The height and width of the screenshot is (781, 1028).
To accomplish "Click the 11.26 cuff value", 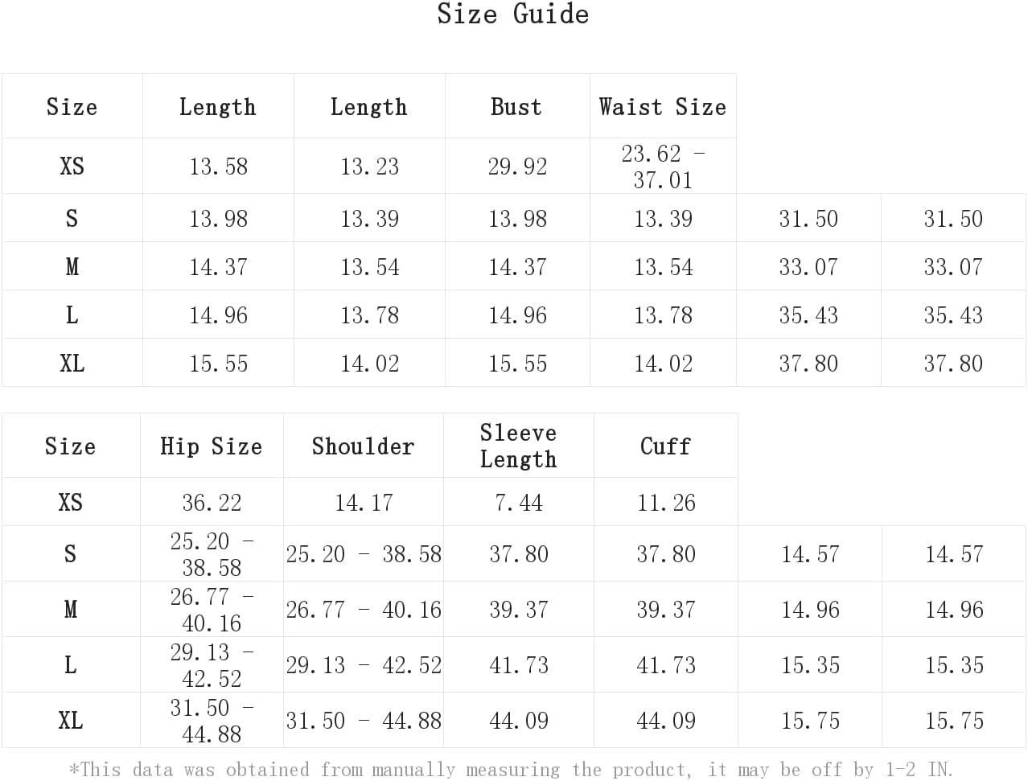I will pos(666,502).
